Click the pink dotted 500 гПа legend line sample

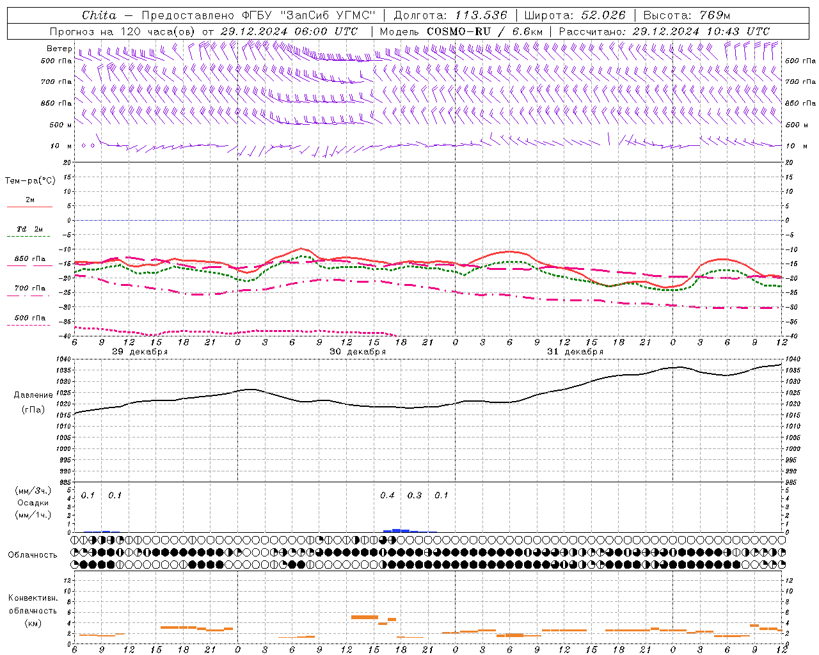pos(28,325)
